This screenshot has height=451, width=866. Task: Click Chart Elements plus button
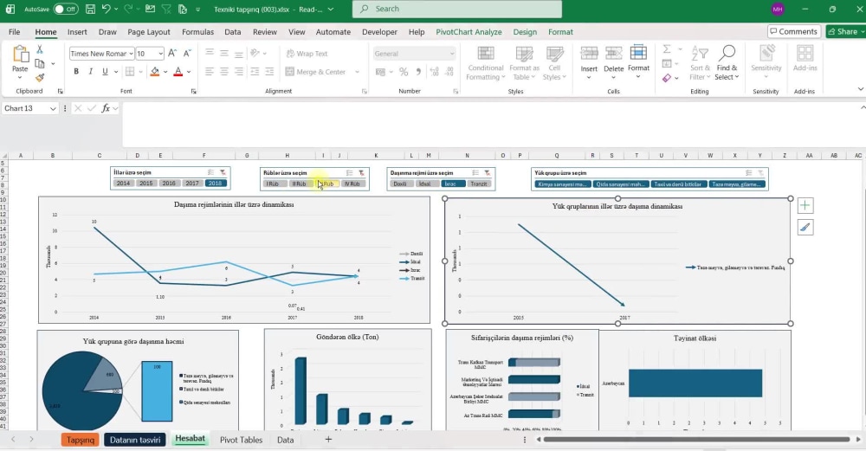(x=805, y=206)
